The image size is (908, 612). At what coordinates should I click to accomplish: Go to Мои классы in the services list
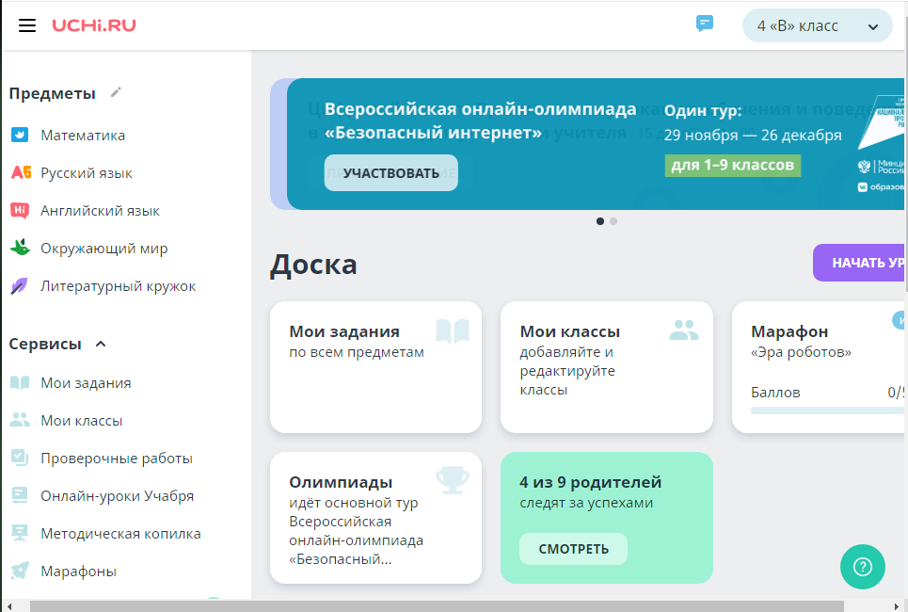(81, 421)
